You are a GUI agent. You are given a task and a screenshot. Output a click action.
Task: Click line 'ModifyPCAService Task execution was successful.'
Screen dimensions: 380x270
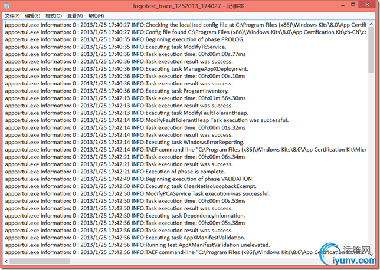[137, 193]
